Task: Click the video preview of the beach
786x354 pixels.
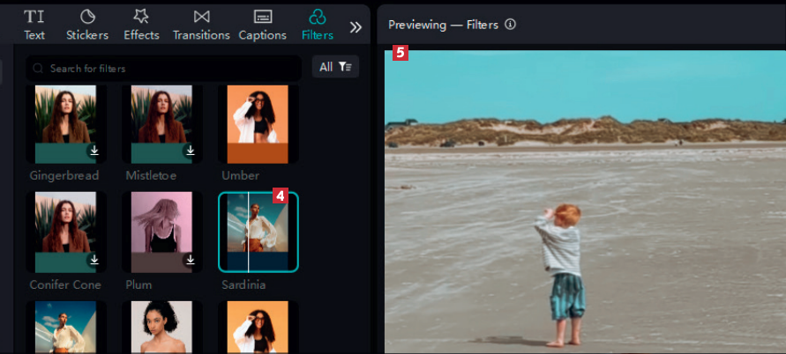Action: coord(584,201)
